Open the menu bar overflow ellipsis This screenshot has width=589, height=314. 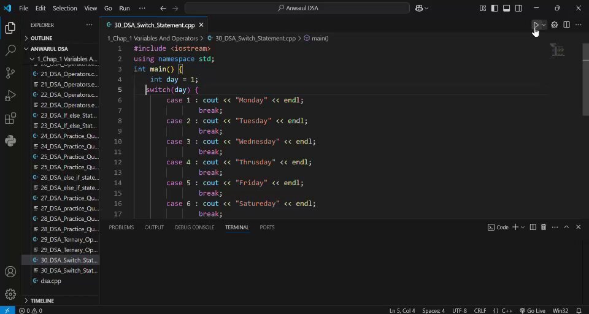142,8
